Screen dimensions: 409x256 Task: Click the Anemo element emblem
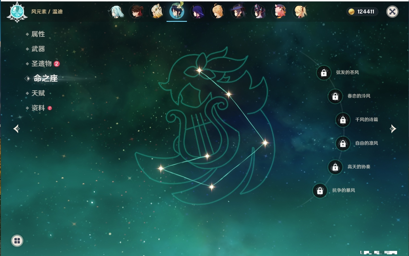[17, 12]
